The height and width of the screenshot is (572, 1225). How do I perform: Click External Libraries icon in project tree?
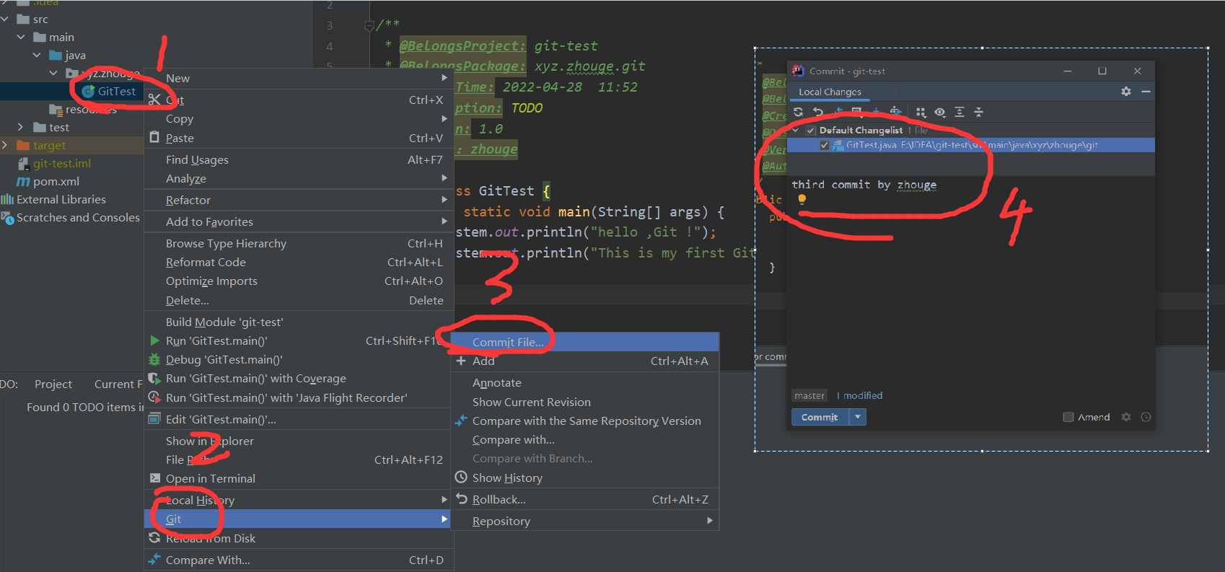tap(7, 200)
